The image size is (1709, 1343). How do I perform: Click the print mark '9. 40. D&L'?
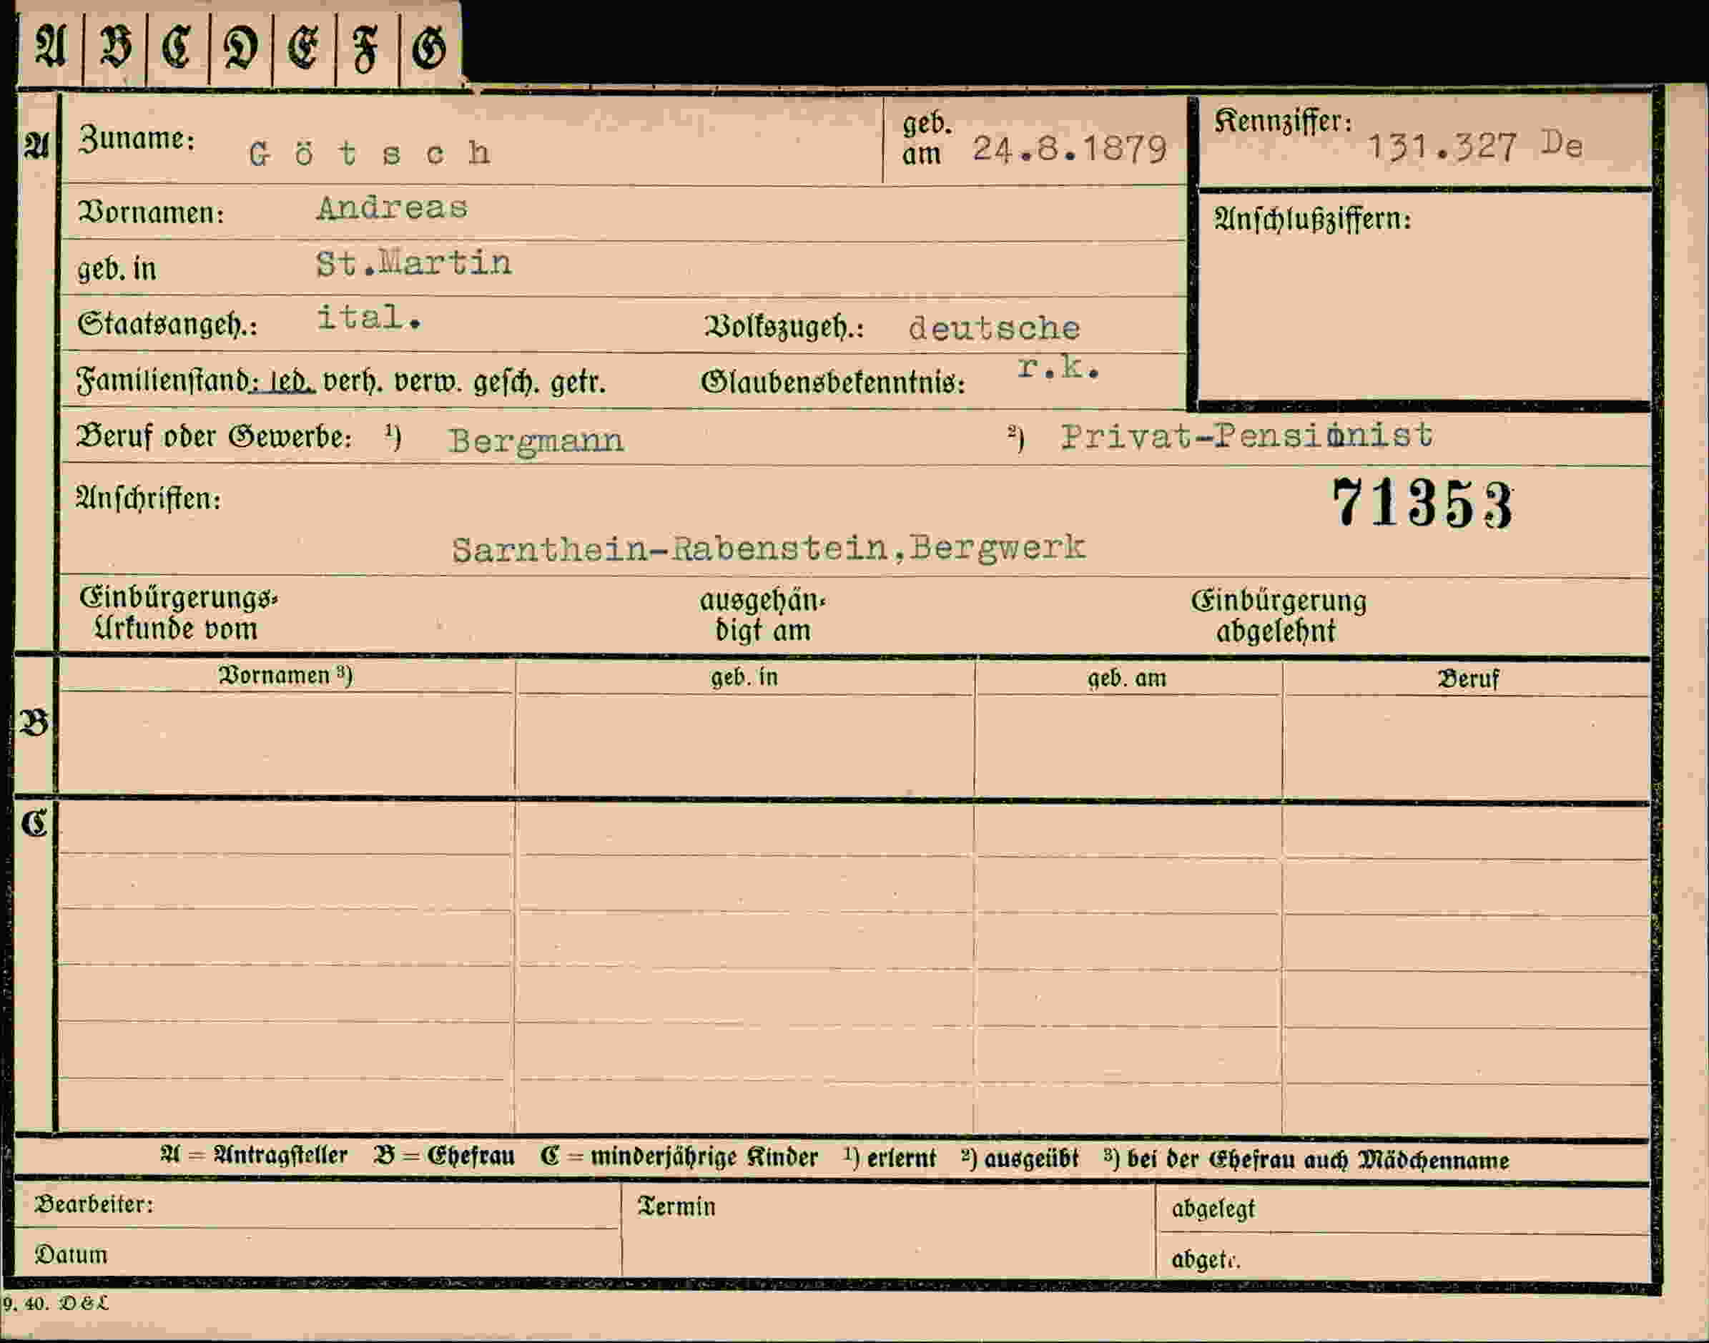(x=55, y=1304)
